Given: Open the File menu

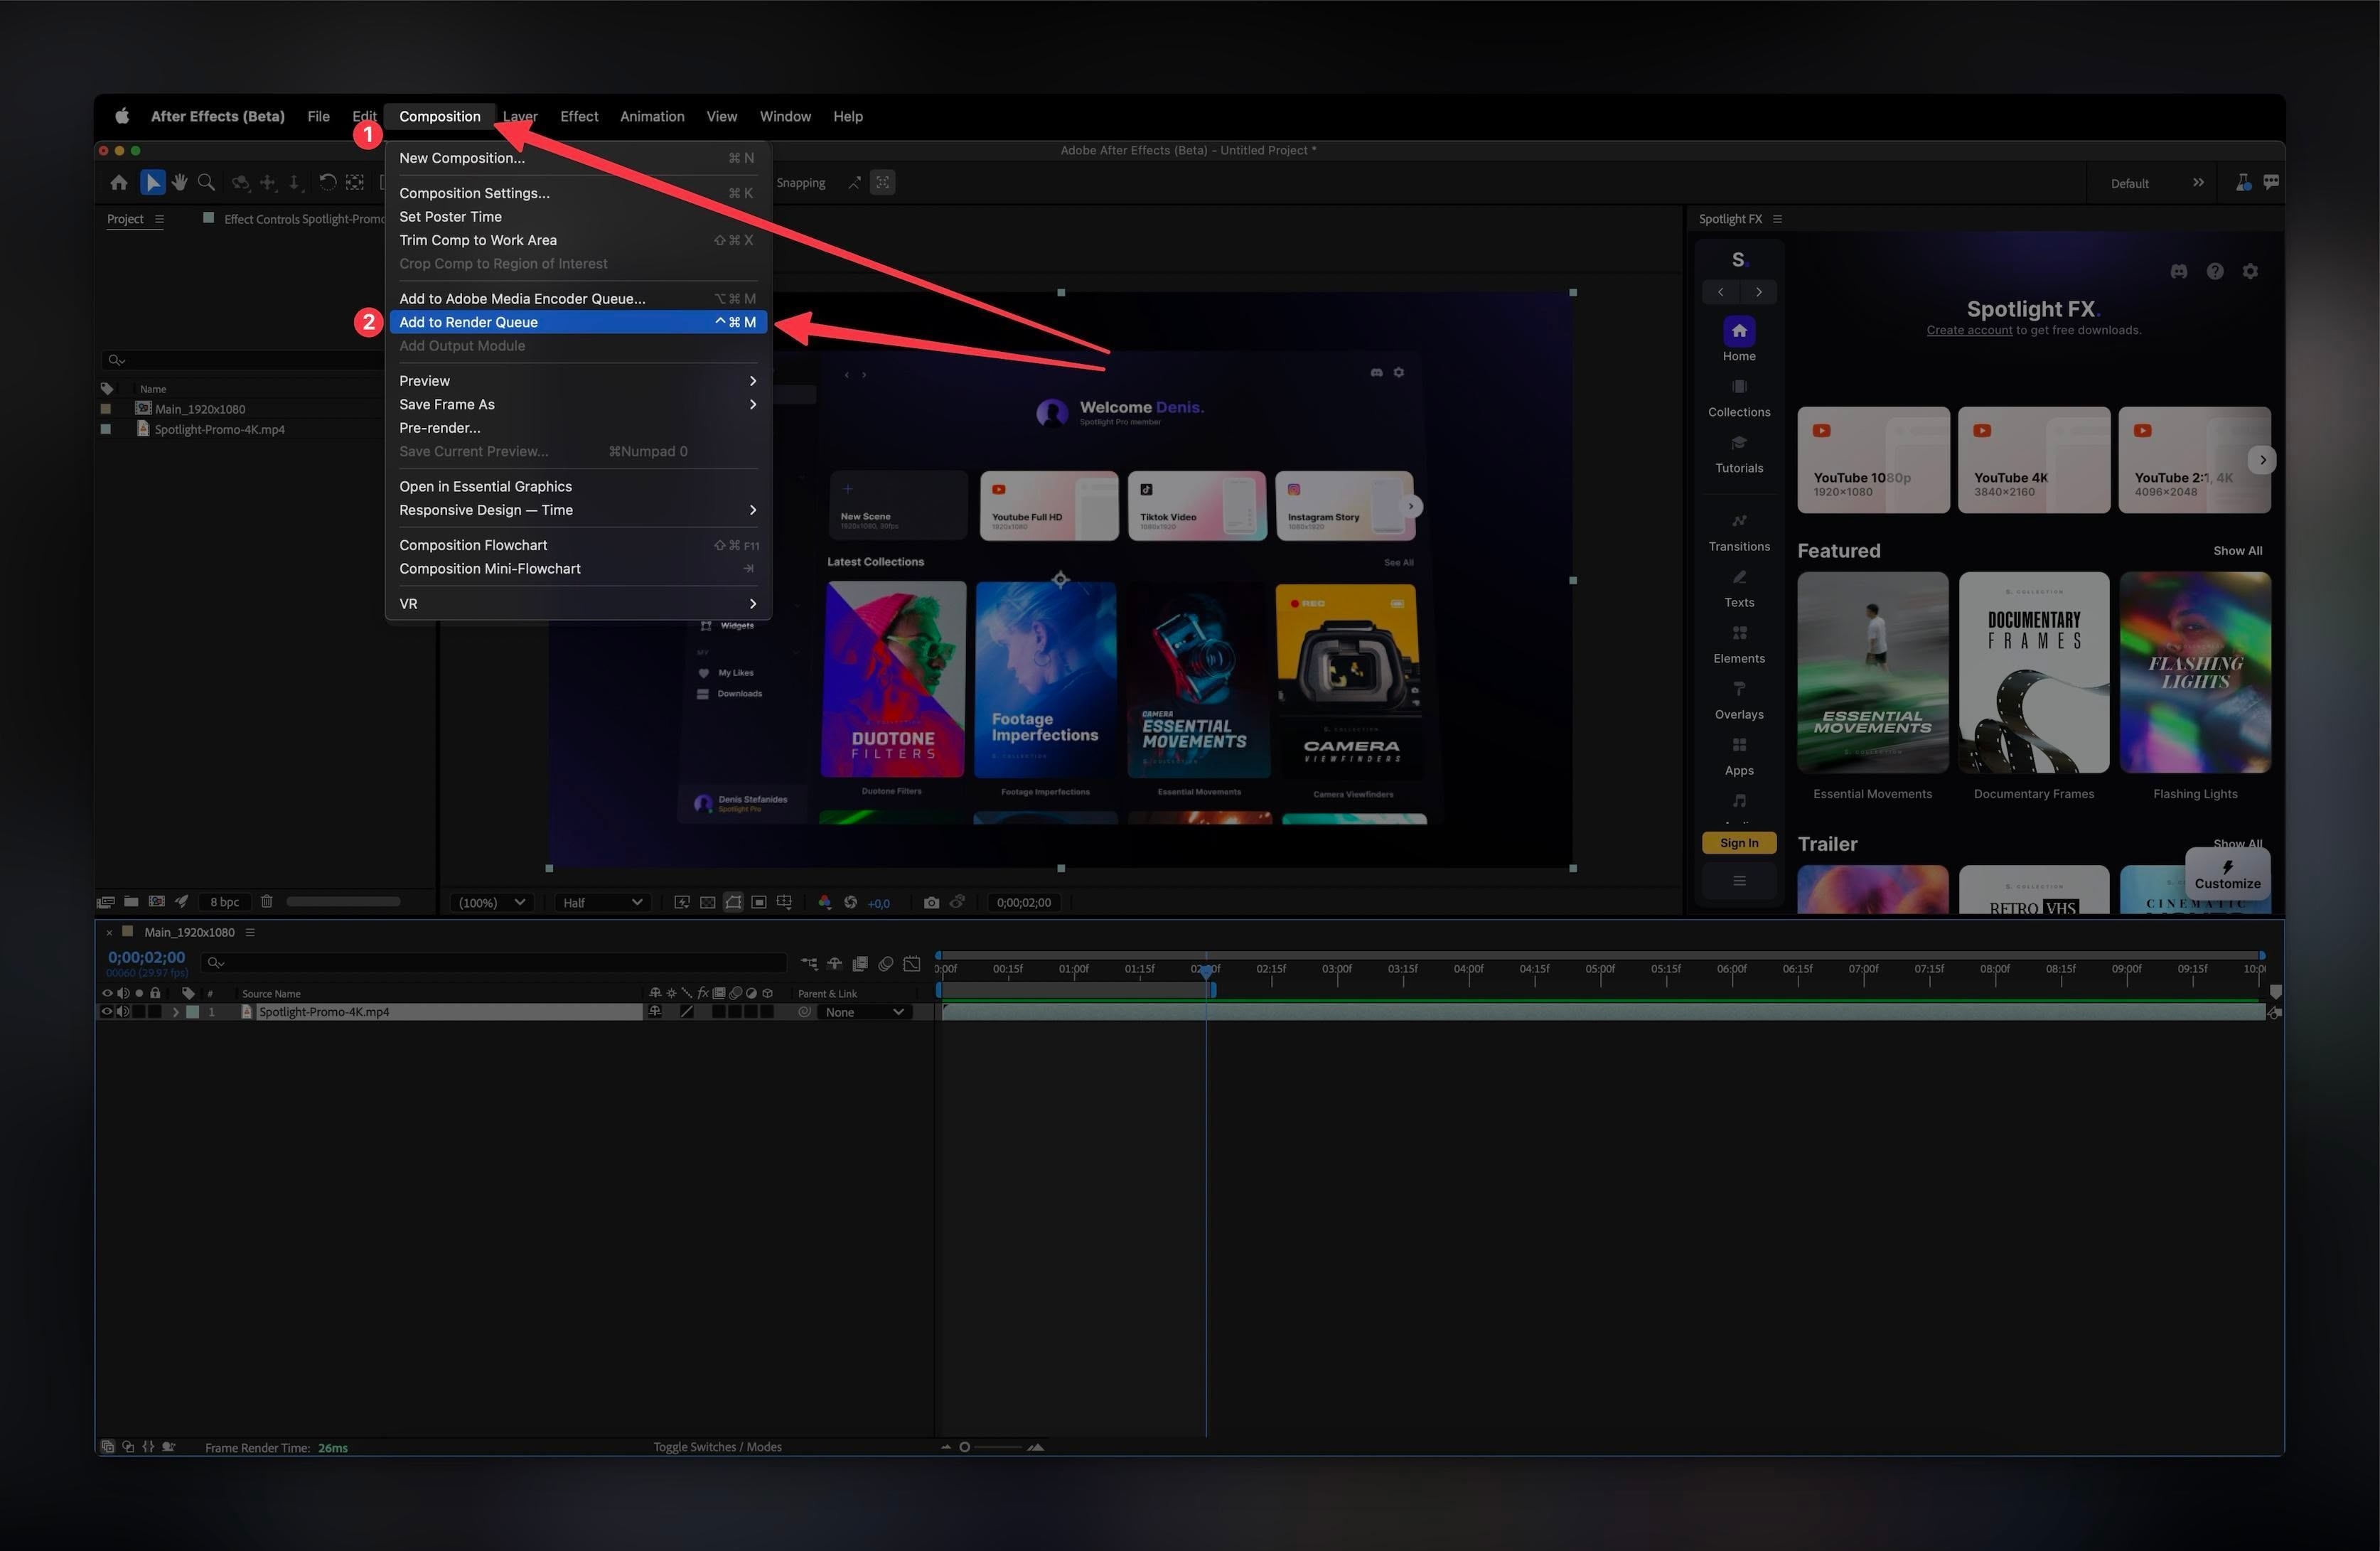Looking at the screenshot, I should [318, 116].
